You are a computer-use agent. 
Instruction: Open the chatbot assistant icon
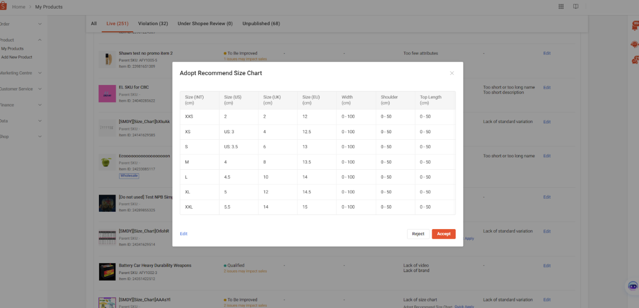(x=632, y=286)
